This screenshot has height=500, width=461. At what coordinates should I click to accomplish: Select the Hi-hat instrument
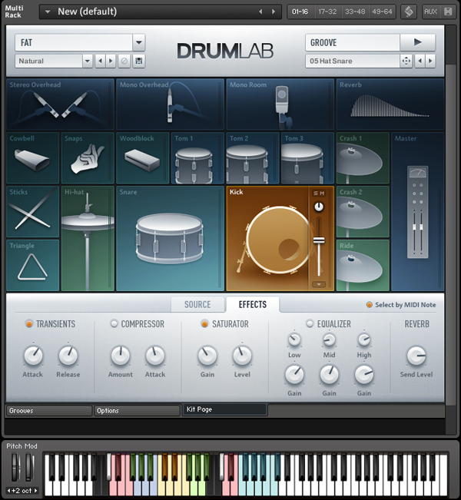[88, 239]
